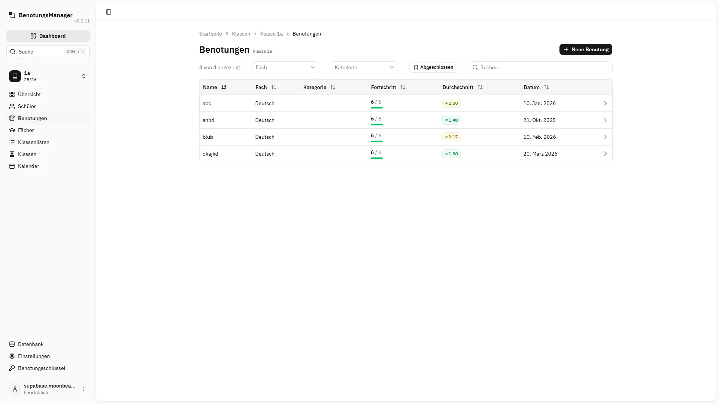This screenshot has height=404, width=719.
Task: Open user account options menu
Action: point(84,389)
